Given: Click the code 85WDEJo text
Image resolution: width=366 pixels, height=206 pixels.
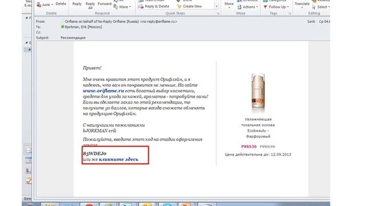Looking at the screenshot, I should (95, 153).
